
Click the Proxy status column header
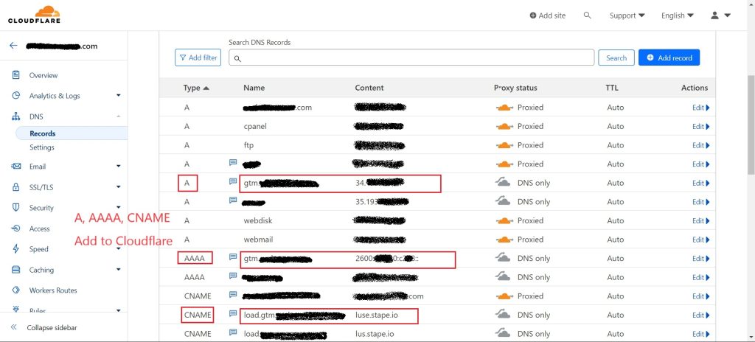click(x=515, y=88)
